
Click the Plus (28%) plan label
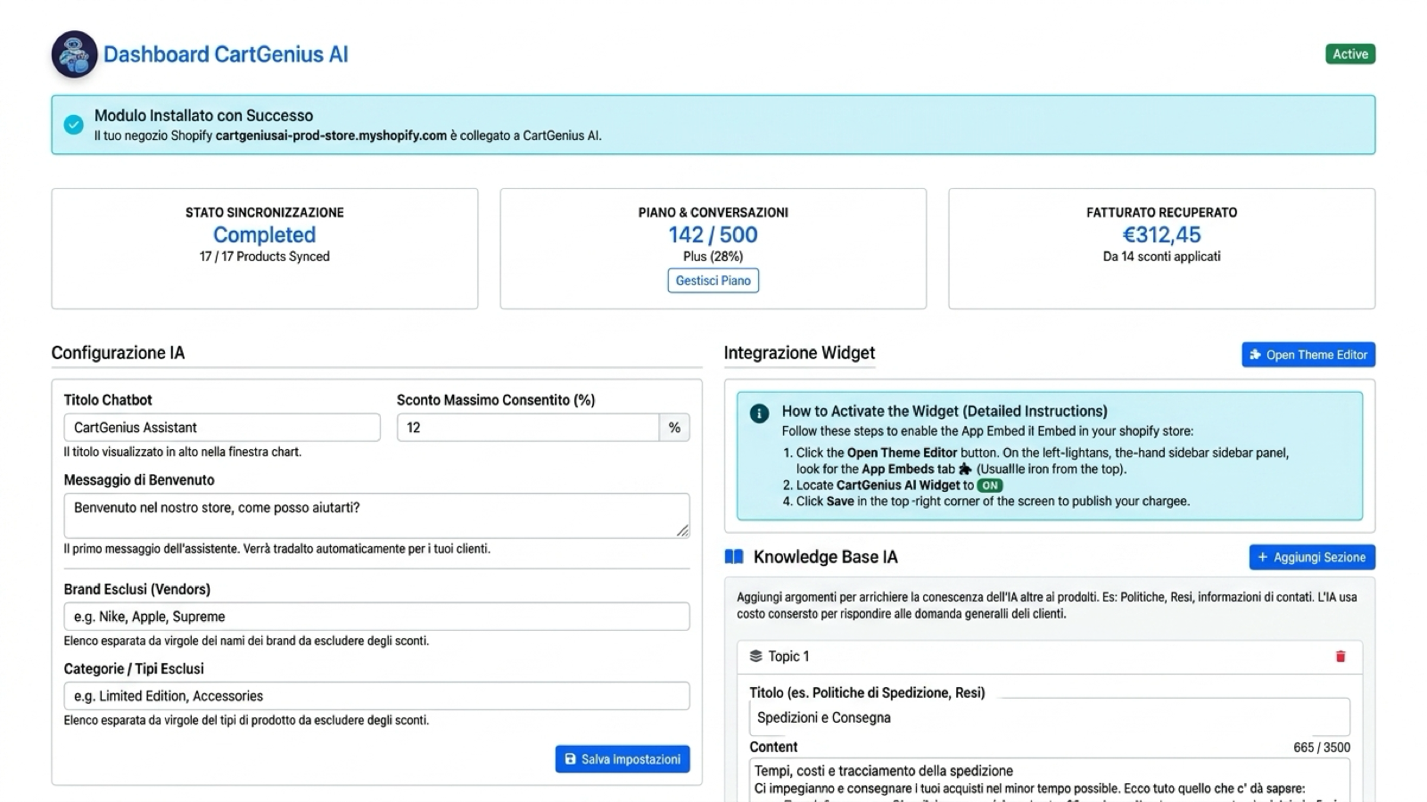tap(713, 257)
